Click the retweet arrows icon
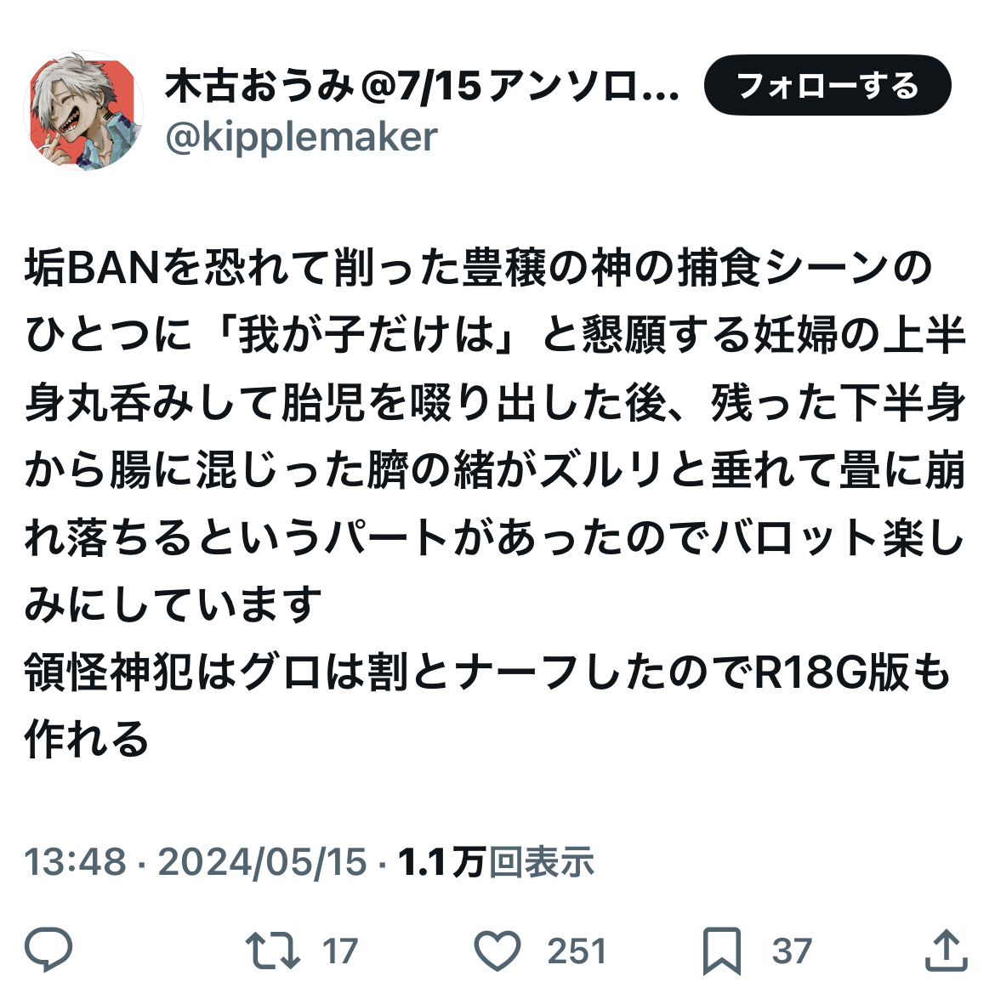The width and height of the screenshot is (995, 999). tap(273, 951)
